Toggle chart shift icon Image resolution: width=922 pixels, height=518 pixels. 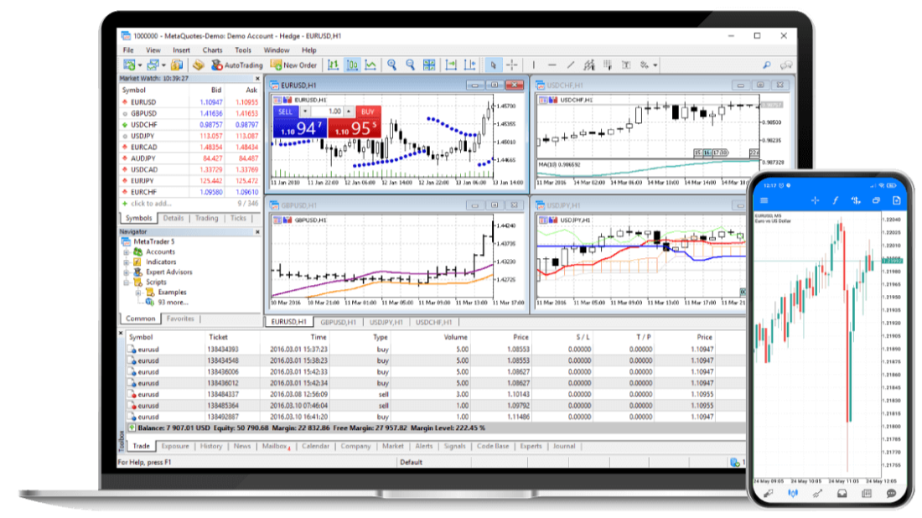470,65
